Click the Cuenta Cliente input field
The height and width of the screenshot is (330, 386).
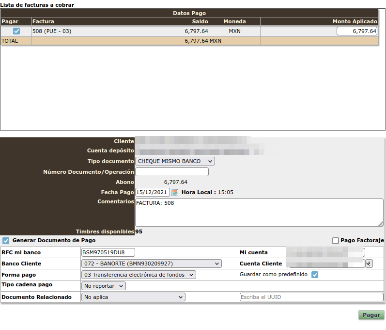[326, 264]
